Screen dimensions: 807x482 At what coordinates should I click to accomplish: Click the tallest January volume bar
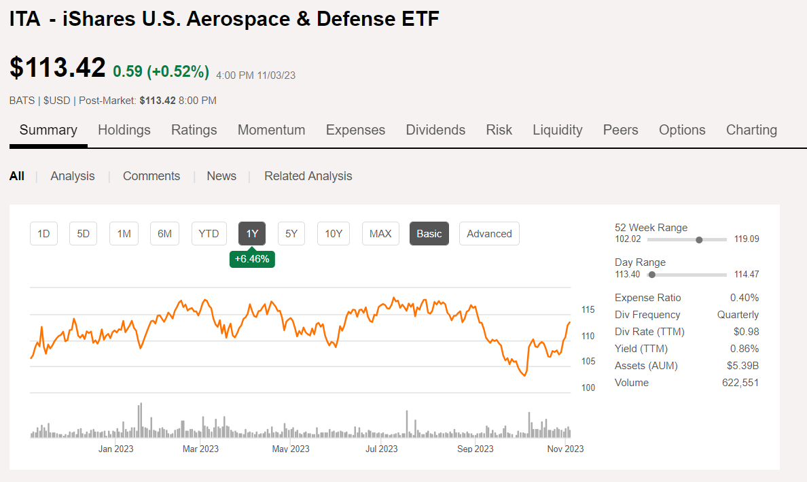coord(141,420)
